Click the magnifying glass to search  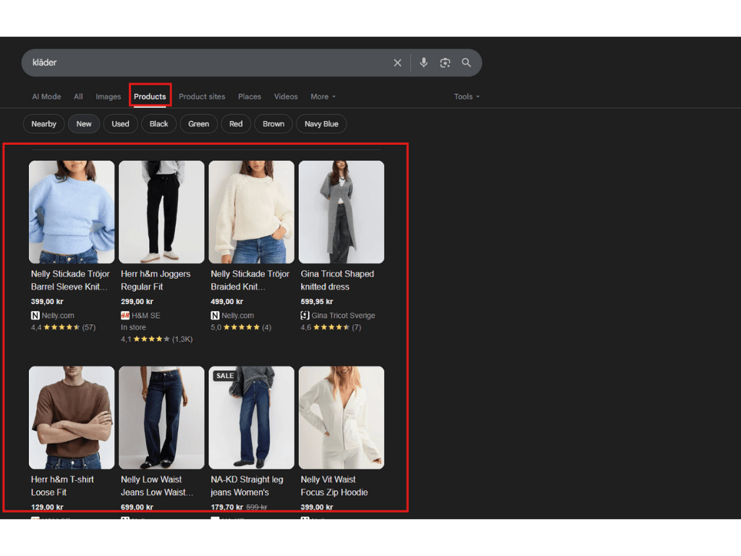(x=466, y=62)
